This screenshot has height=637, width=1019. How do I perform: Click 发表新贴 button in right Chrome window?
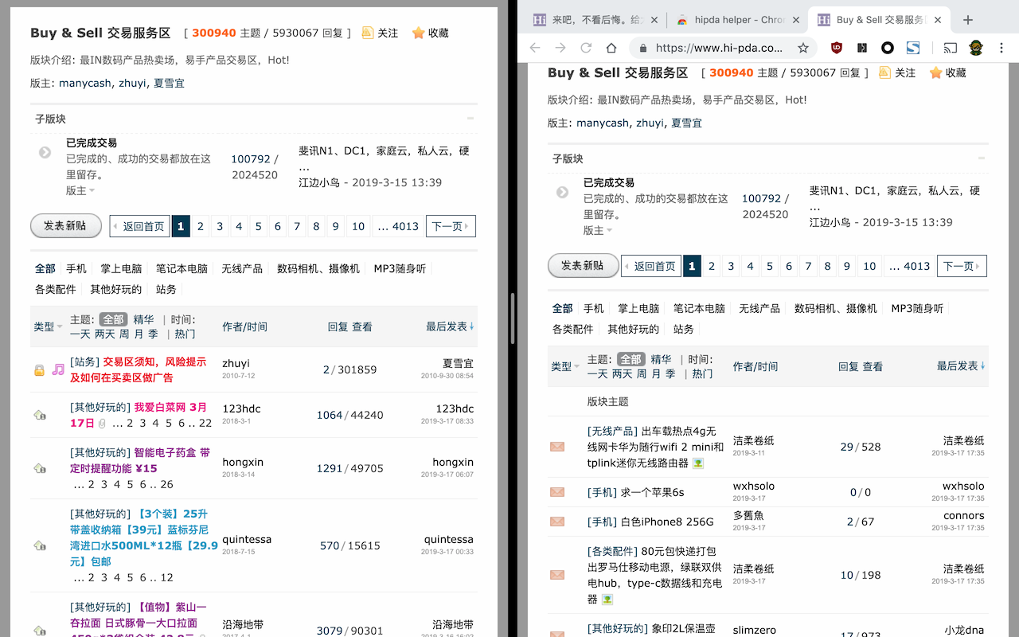583,265
